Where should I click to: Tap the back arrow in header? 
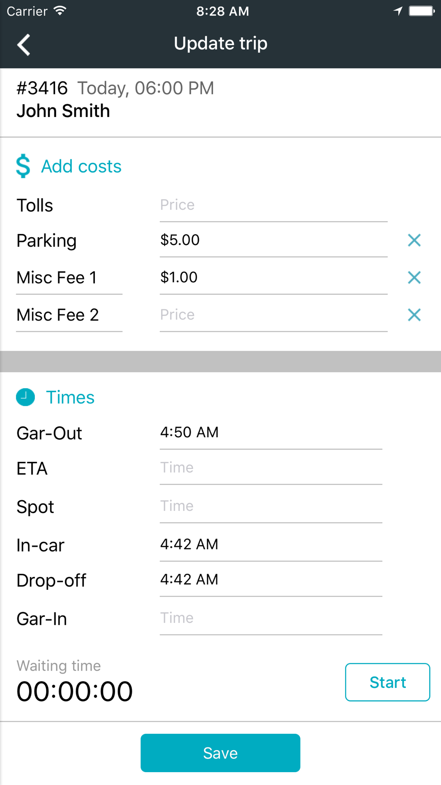pyautogui.click(x=24, y=45)
